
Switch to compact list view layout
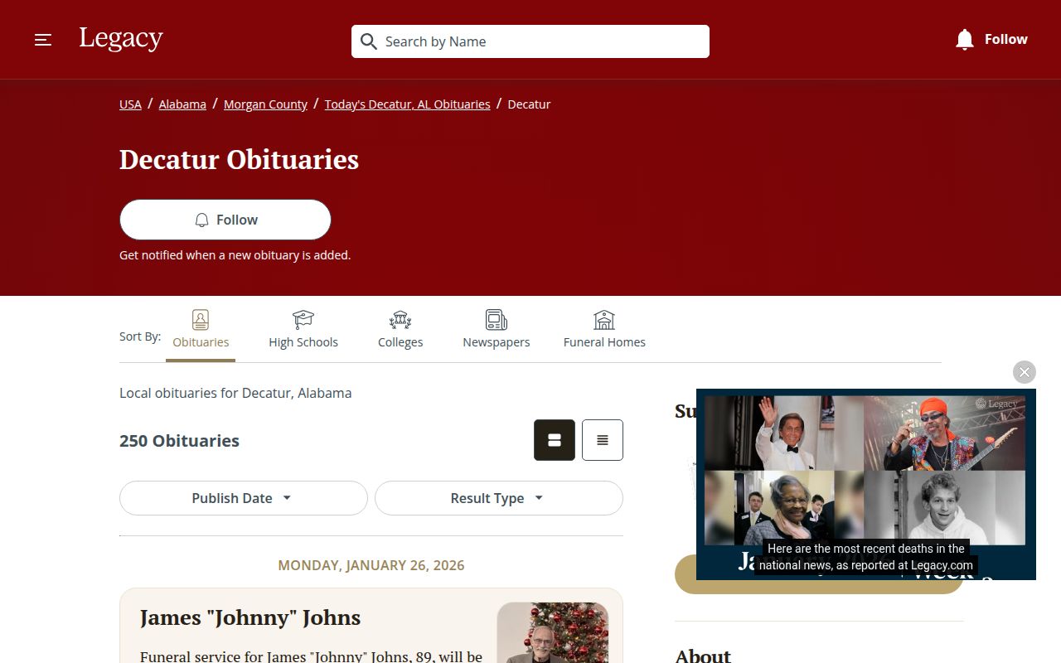[x=603, y=440]
